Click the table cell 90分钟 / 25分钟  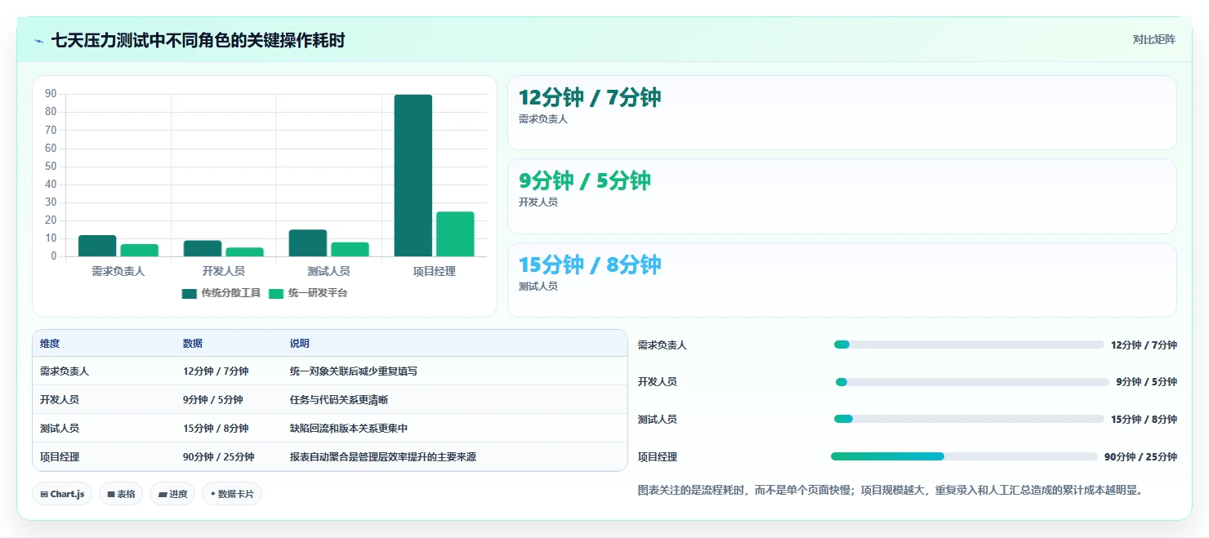[x=219, y=457]
